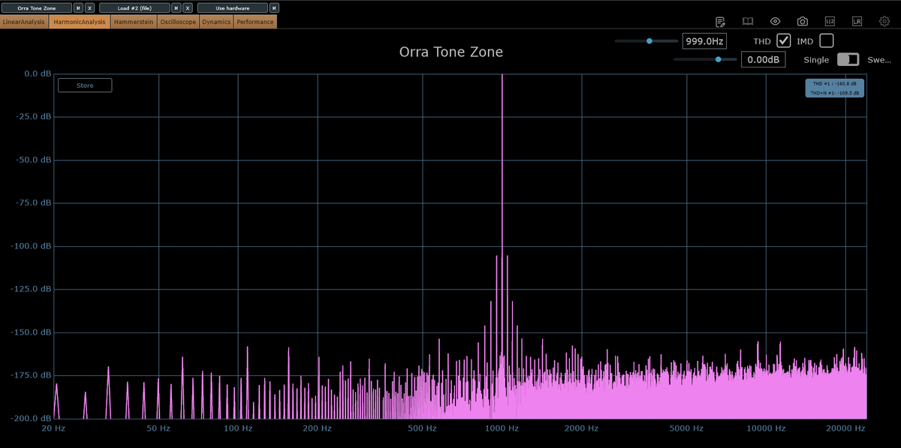The width and height of the screenshot is (901, 448).
Task: Open the Dynamics tab
Action: 216,22
